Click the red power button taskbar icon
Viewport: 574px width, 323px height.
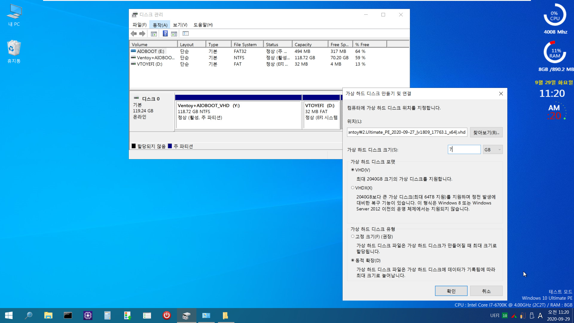[x=167, y=316]
